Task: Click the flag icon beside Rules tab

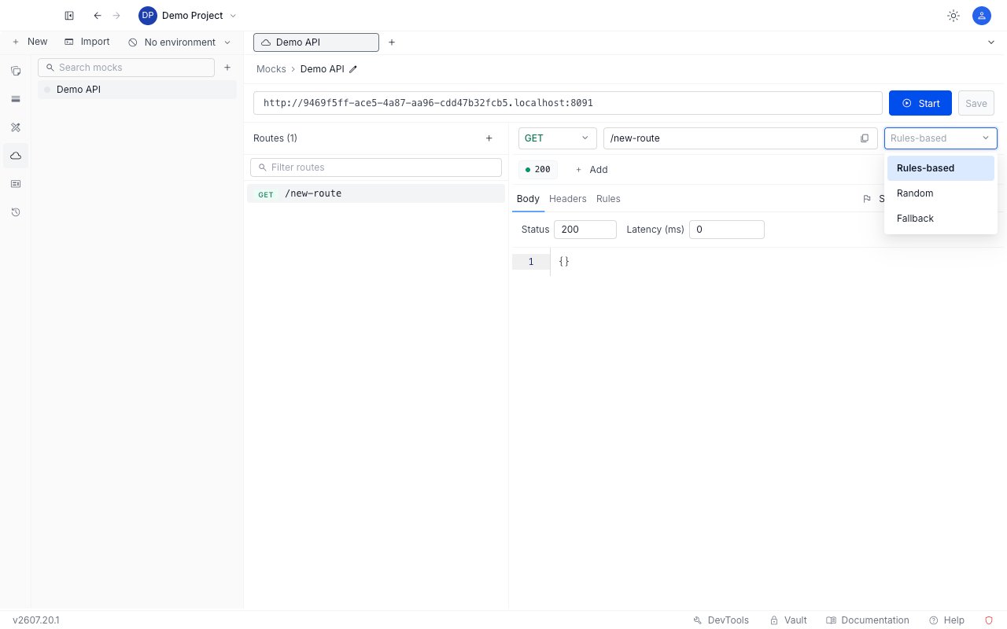Action: pos(867,199)
